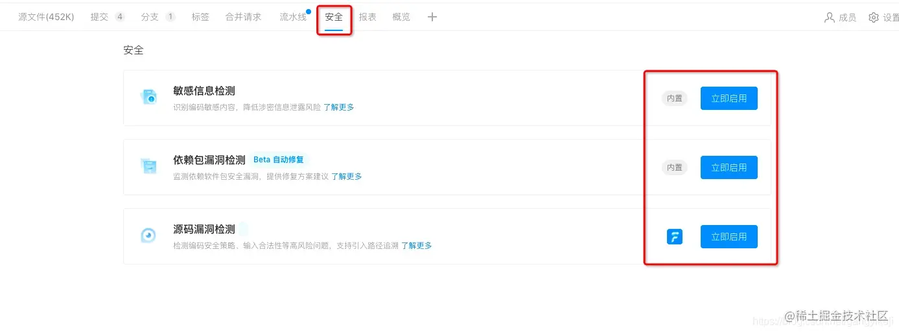899x333 pixels.
Task: Click the dependency vulnerability detection icon
Action: click(148, 167)
